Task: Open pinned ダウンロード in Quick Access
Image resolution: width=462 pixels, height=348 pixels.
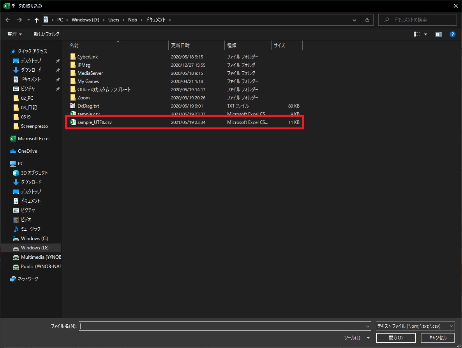Action: click(31, 70)
